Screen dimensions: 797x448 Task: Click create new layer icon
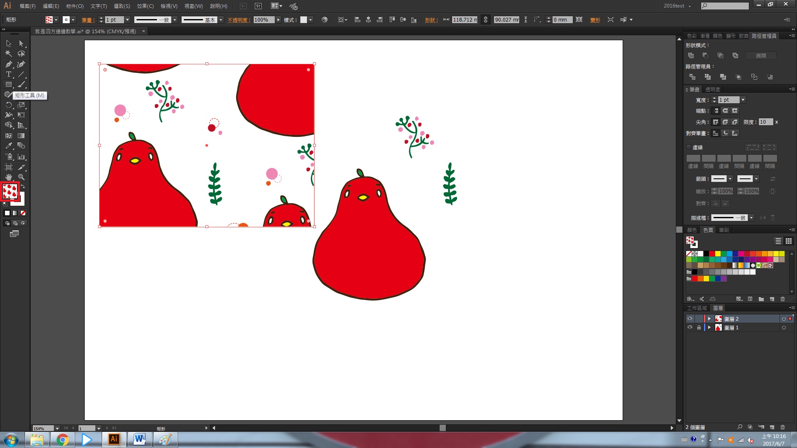[x=772, y=427]
